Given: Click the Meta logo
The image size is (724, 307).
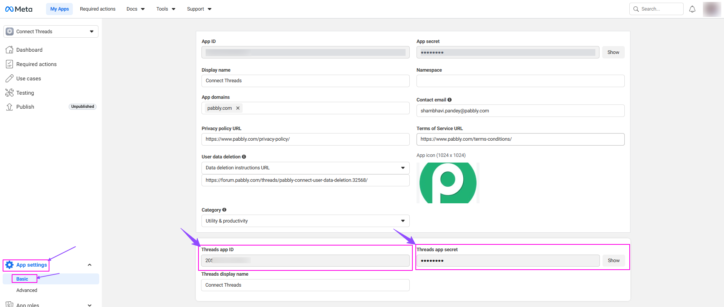Looking at the screenshot, I should tap(19, 9).
